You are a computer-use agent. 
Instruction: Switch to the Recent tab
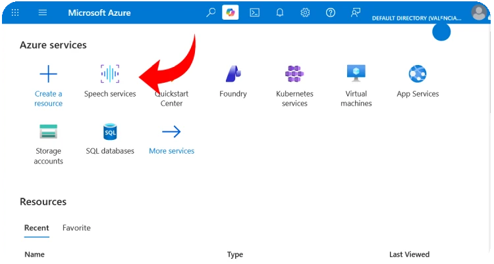pos(36,228)
